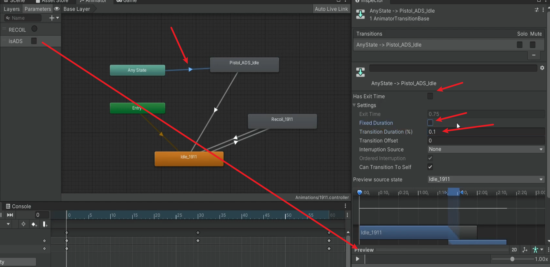Click Base Layer breadcrumb
The height and width of the screenshot is (267, 550).
(x=77, y=9)
